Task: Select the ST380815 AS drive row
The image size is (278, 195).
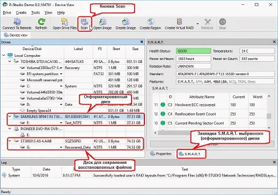Action: (76, 141)
